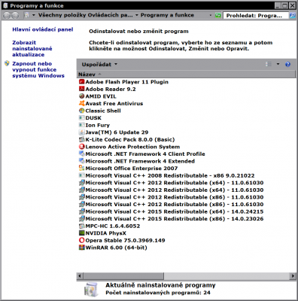This screenshot has height=301, width=298.
Task: Click the Prohledat search field
Action: pyautogui.click(x=256, y=16)
